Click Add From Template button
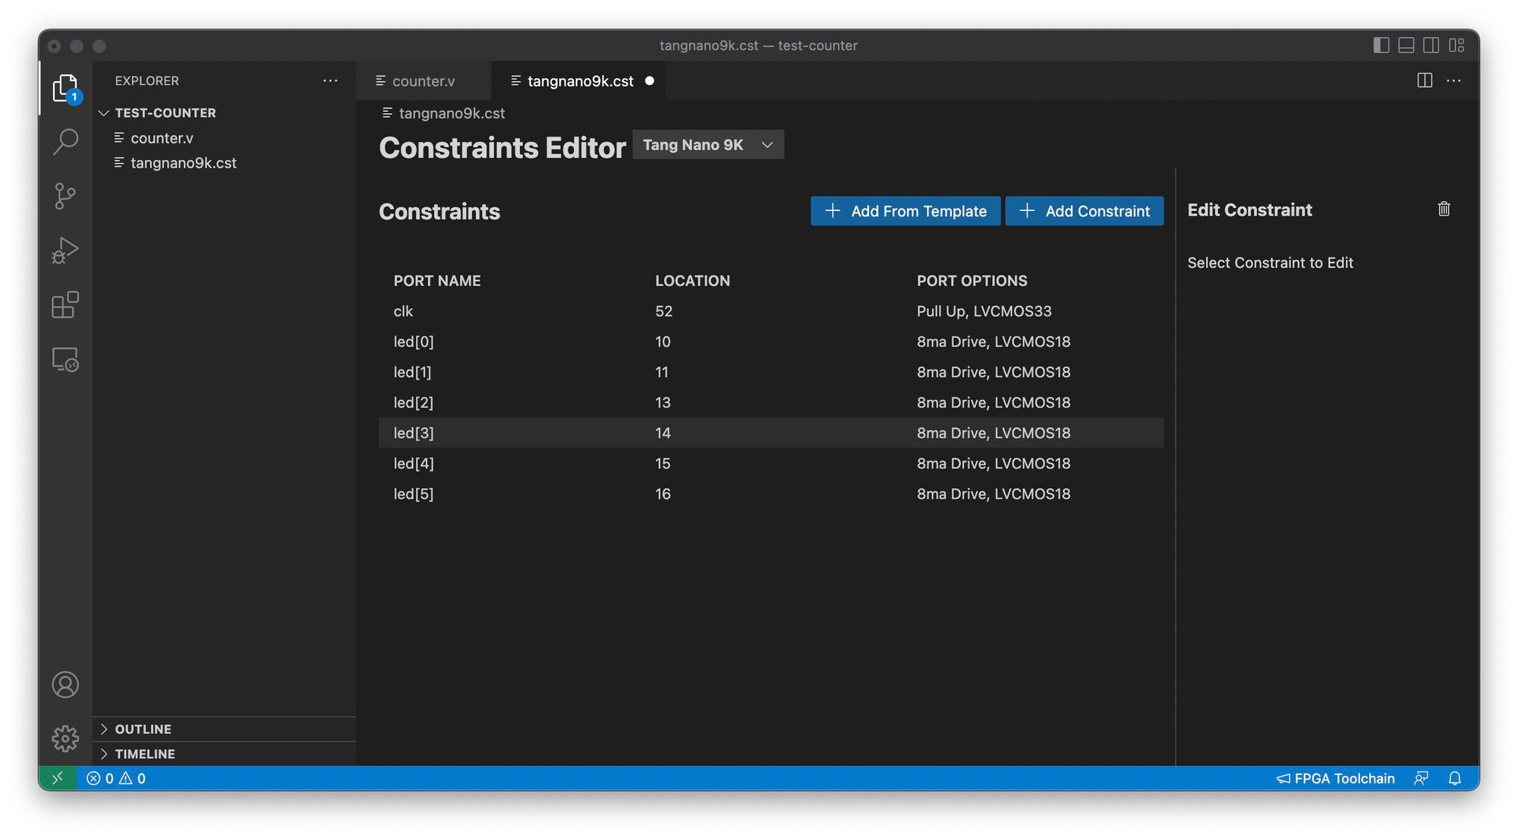Image resolution: width=1518 pixels, height=838 pixels. tap(905, 210)
